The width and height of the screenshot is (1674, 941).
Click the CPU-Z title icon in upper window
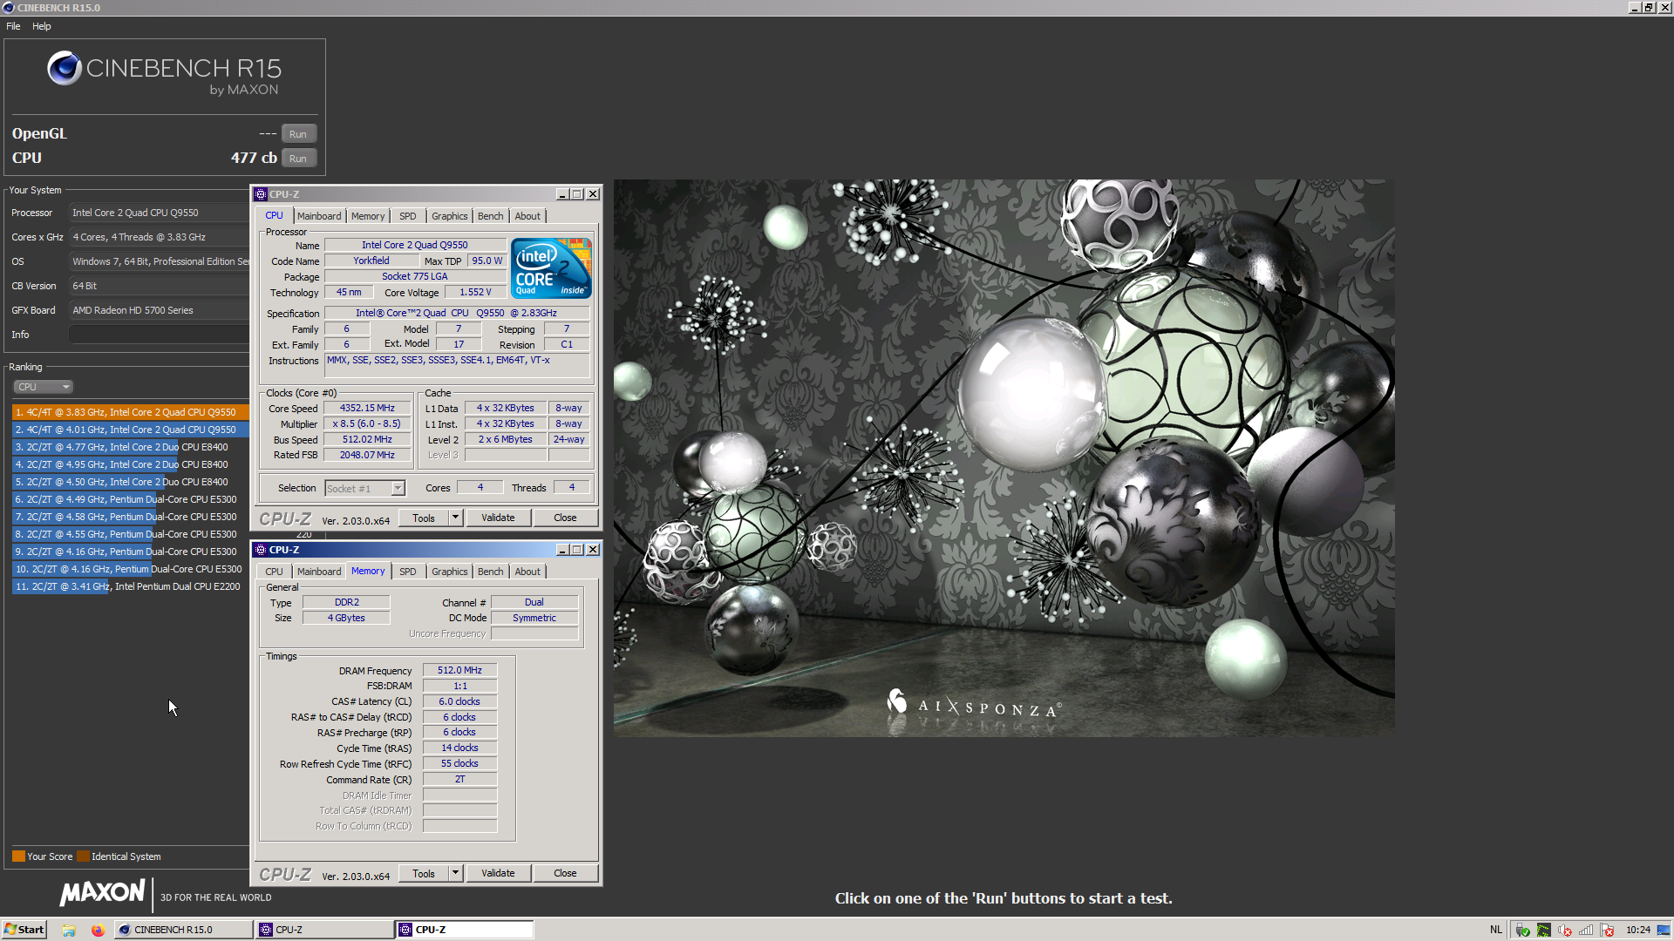pyautogui.click(x=261, y=194)
